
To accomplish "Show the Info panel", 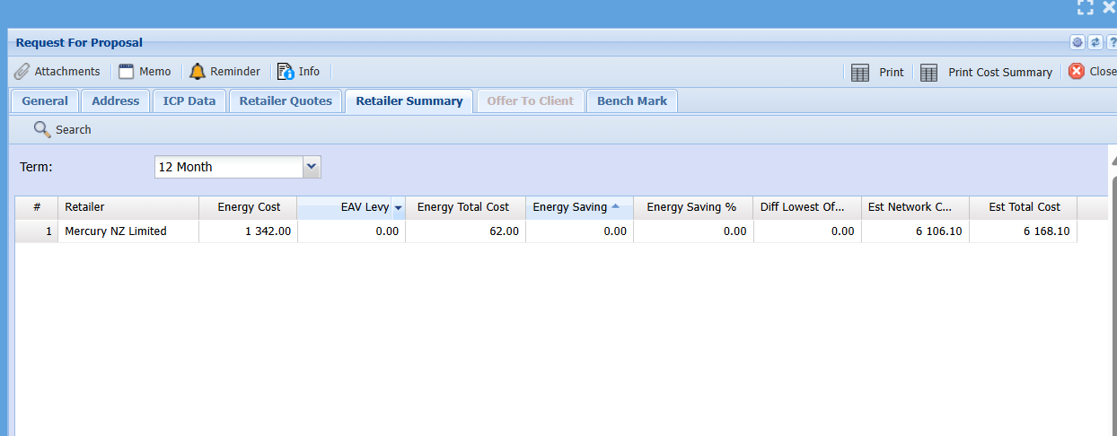I will (x=298, y=72).
